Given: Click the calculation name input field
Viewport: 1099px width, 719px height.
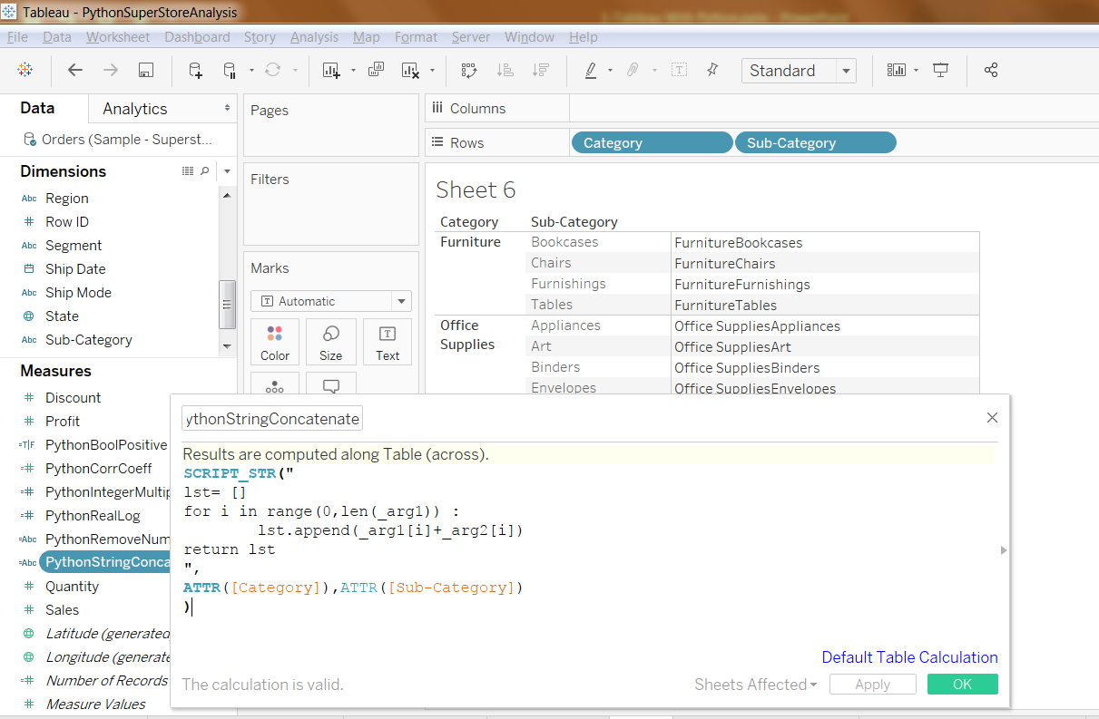Looking at the screenshot, I should click(272, 419).
